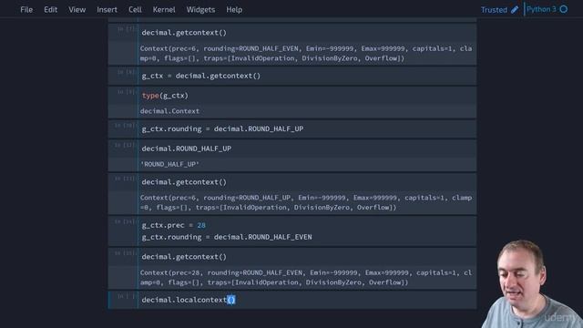The width and height of the screenshot is (583, 328).
Task: Click the Context(prec=28 output text
Action: coord(306,277)
